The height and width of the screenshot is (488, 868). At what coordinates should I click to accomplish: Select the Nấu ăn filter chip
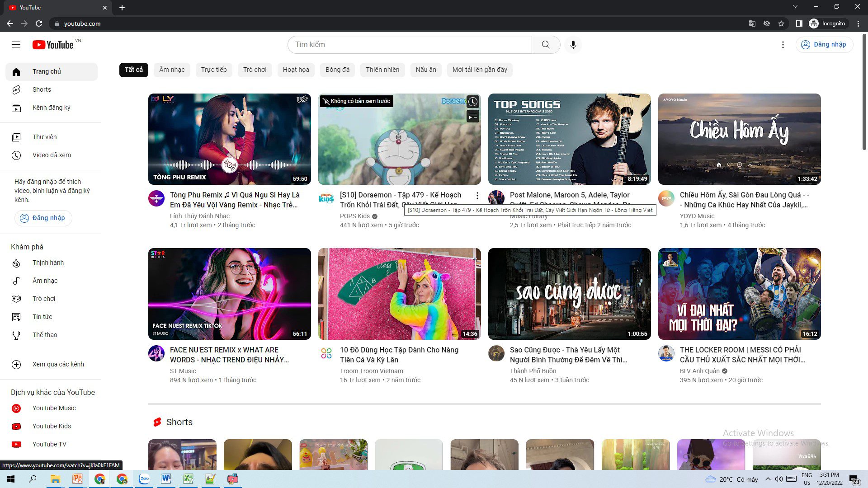(426, 70)
